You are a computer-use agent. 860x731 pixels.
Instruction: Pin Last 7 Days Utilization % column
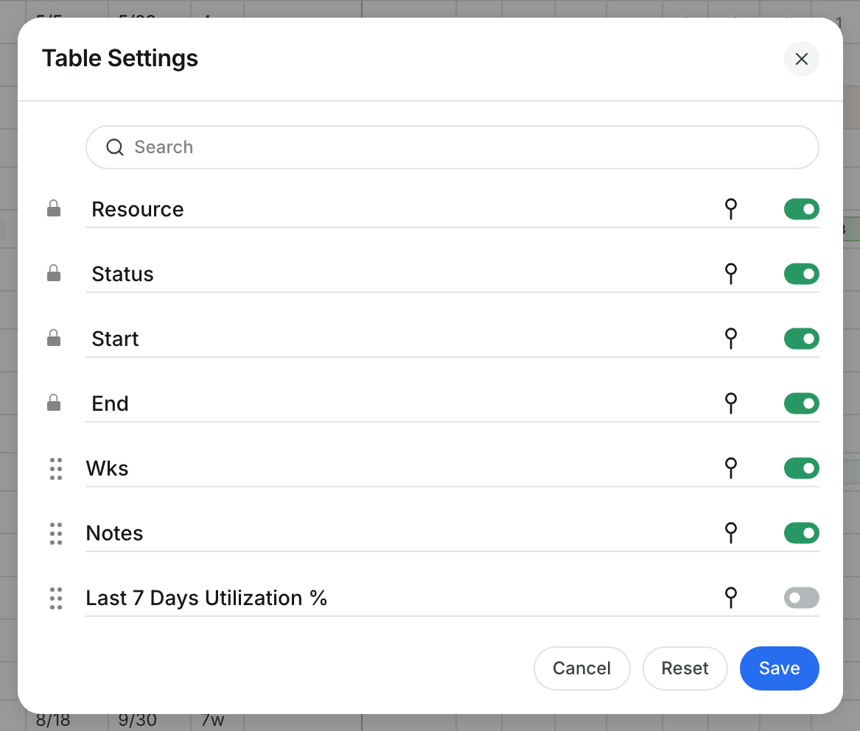730,597
